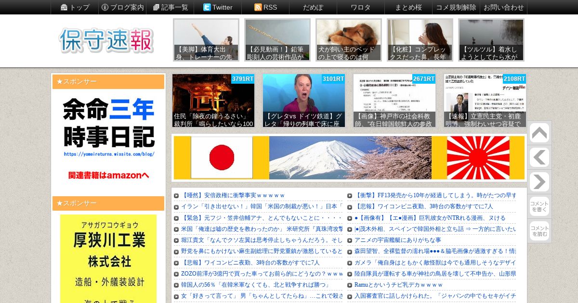This screenshot has height=303, width=578.
Task: Open 陸自隊員が運転する車 headline
Action: [435, 273]
